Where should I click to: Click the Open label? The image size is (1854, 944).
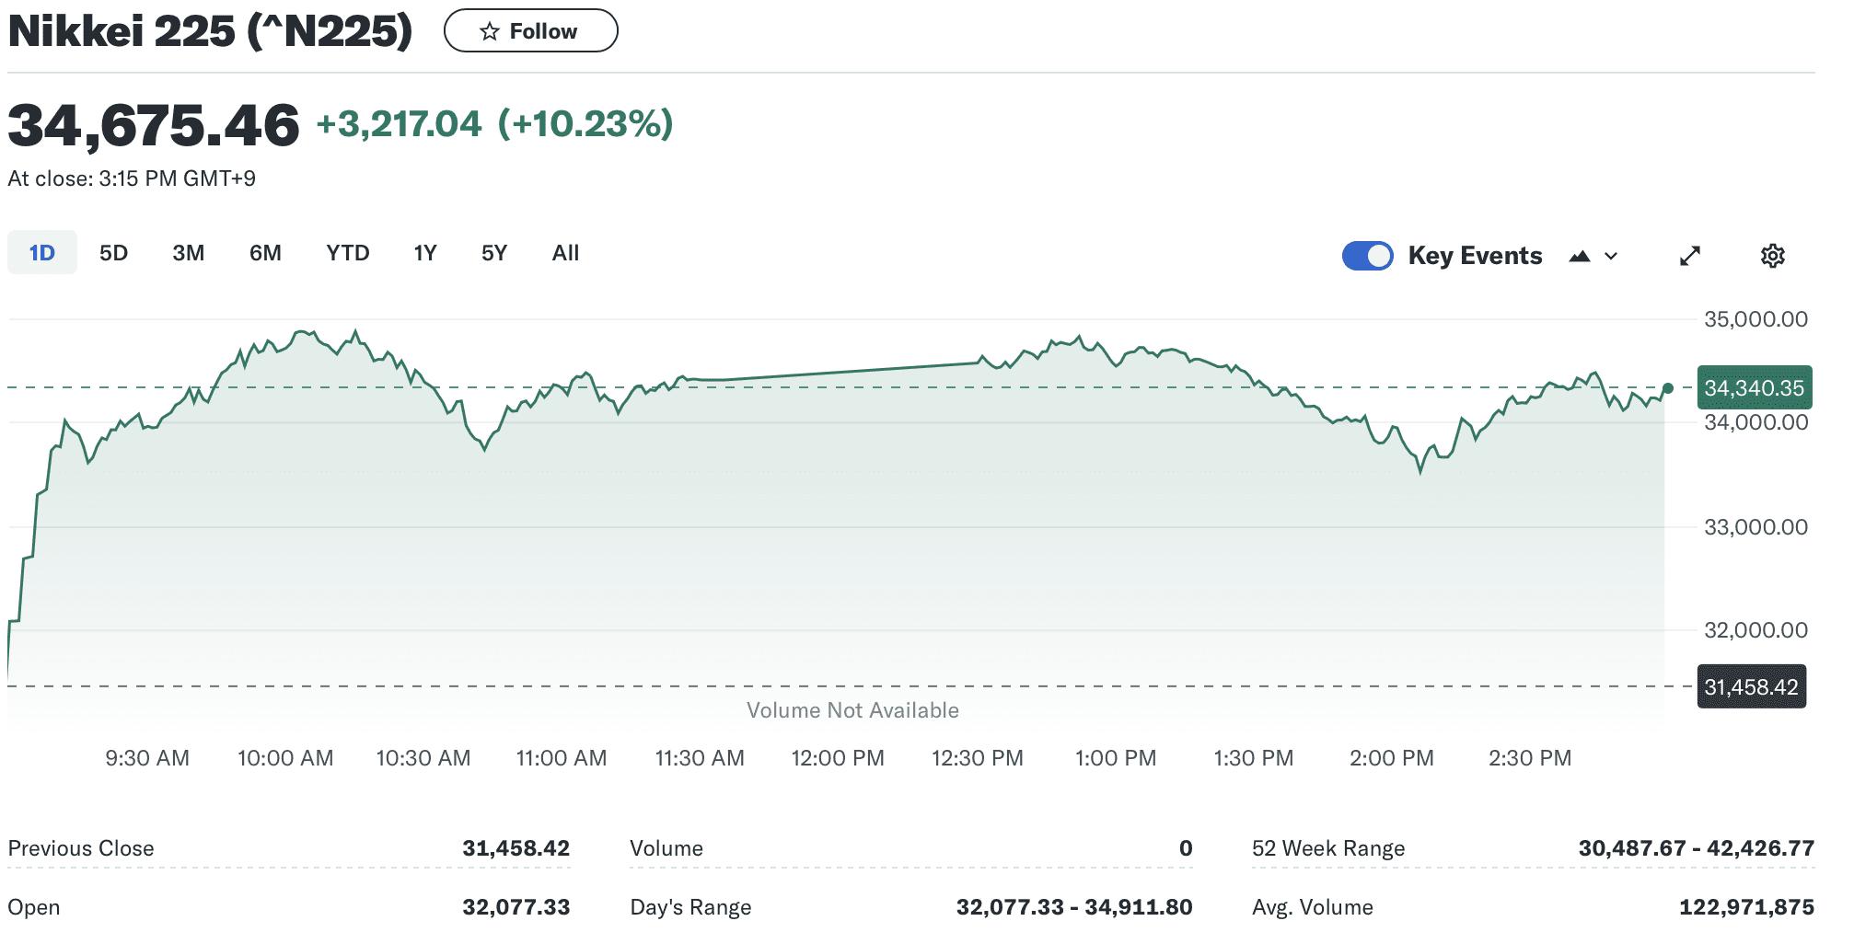click(x=34, y=907)
